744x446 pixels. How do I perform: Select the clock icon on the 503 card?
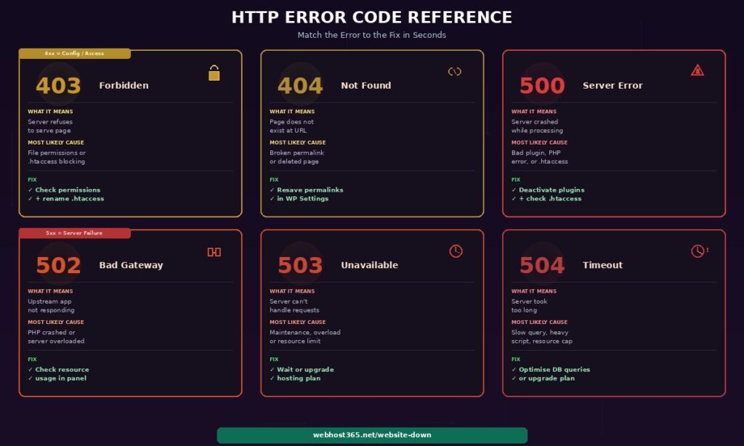[456, 251]
